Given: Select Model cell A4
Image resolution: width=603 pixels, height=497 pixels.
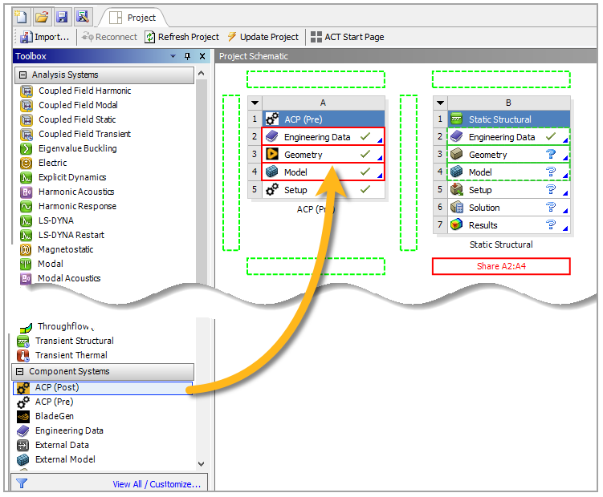Looking at the screenshot, I should (x=324, y=172).
